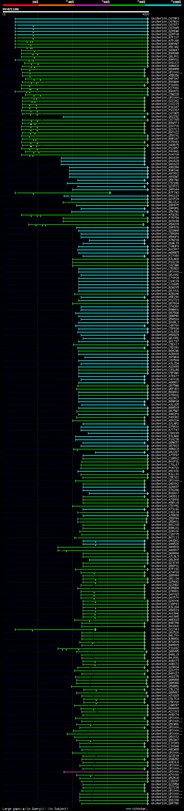Screen dimensions: 184x811
Task: Select label UniRef100_P31692
Action: click(165, 648)
